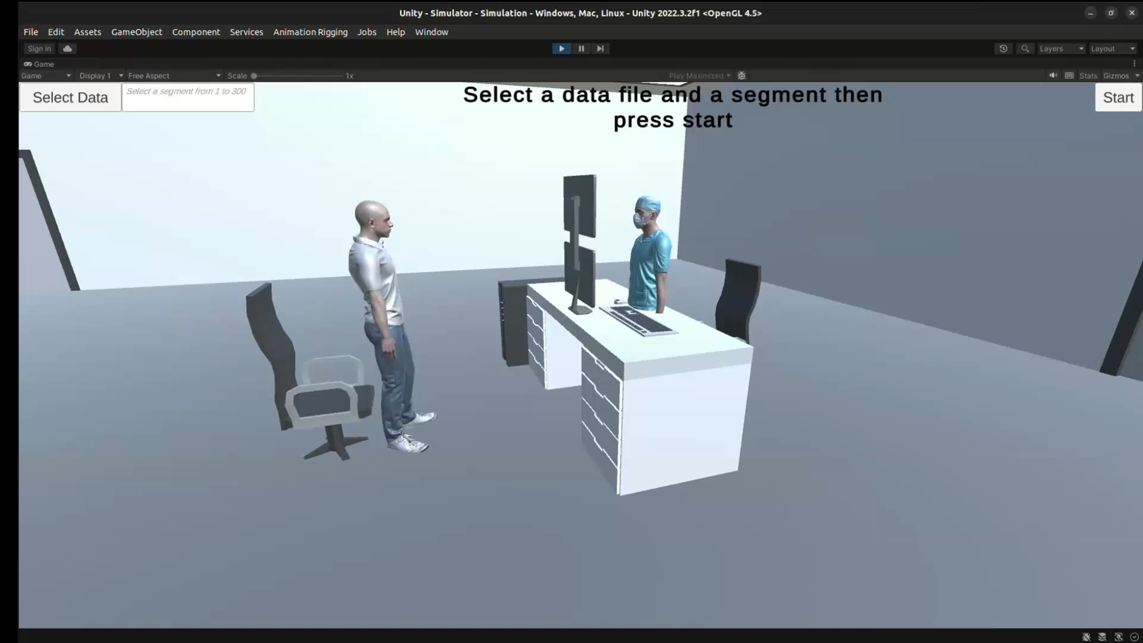
Task: Enable Play Maximized mode
Action: click(x=698, y=75)
